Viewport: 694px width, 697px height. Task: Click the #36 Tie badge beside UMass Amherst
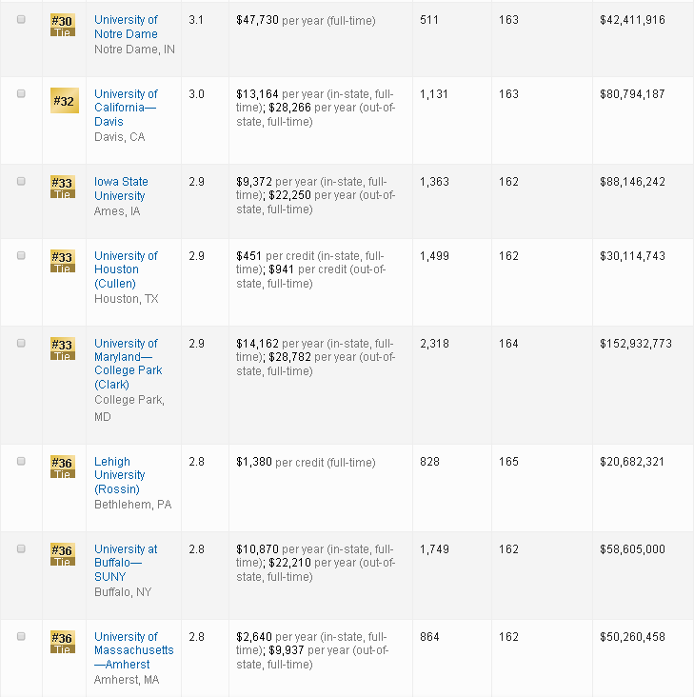62,643
